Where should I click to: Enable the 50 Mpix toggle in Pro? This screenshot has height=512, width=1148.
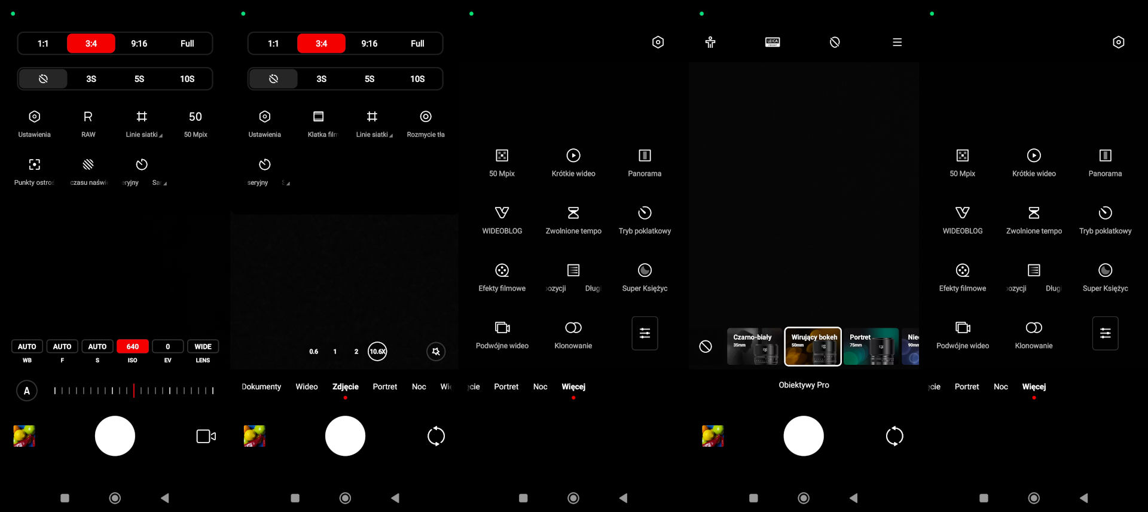pyautogui.click(x=196, y=123)
